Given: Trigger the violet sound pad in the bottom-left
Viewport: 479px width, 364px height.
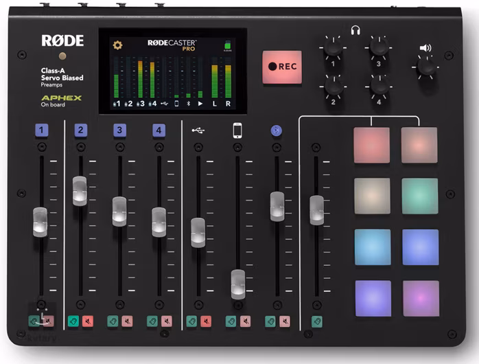Looking at the screenshot, I should 373,298.
